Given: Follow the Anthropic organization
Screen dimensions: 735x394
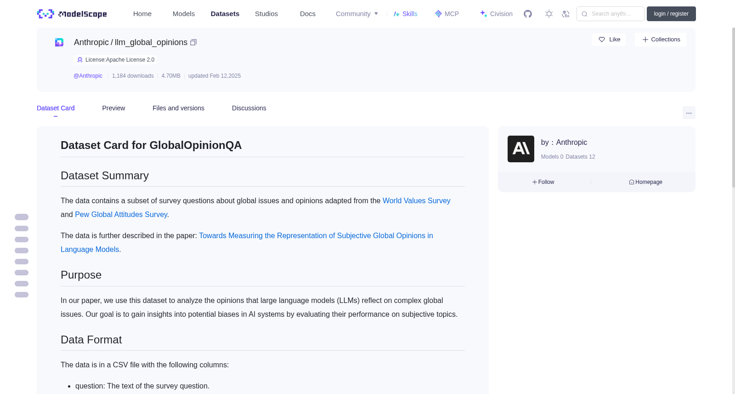Looking at the screenshot, I should pos(543,182).
